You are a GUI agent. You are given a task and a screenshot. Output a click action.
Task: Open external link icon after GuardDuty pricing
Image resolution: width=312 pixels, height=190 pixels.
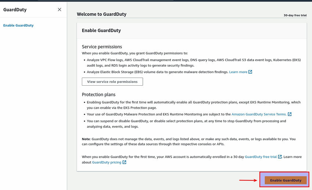[124, 162]
